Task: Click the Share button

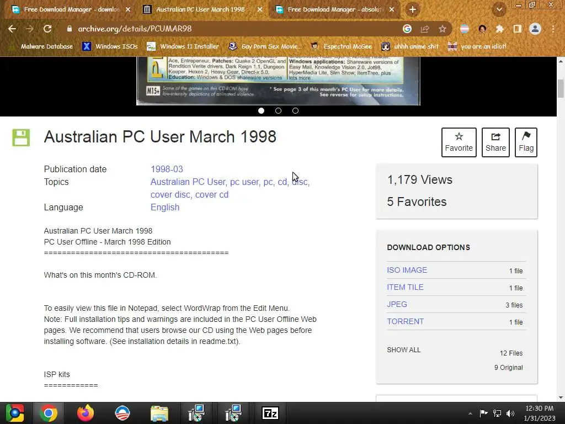Action: pos(495,142)
